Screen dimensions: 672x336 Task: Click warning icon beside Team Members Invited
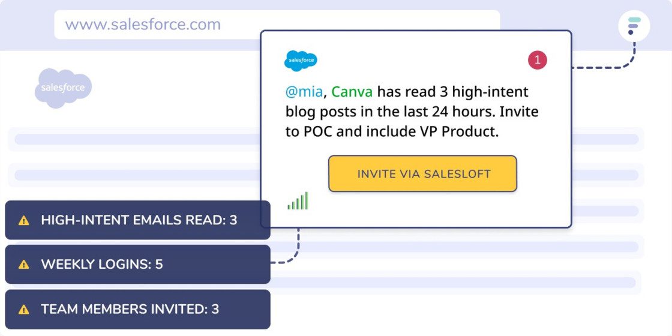point(24,310)
